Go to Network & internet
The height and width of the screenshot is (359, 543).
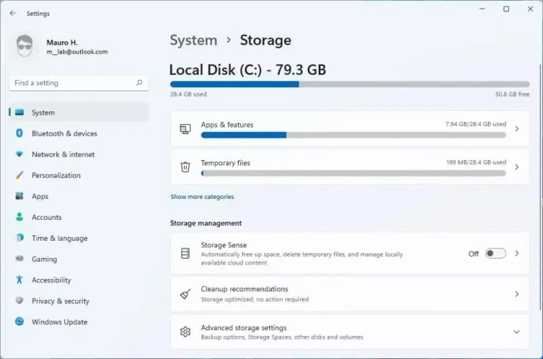(x=79, y=154)
